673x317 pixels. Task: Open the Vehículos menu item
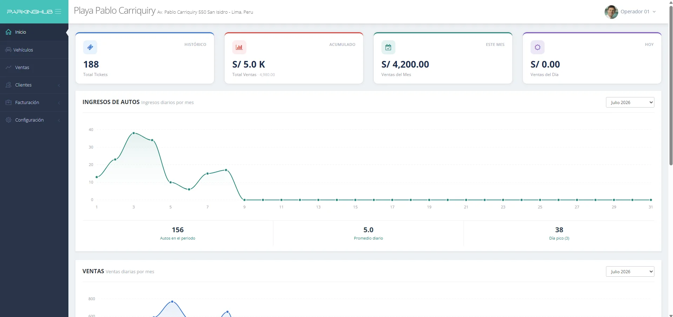pos(34,50)
